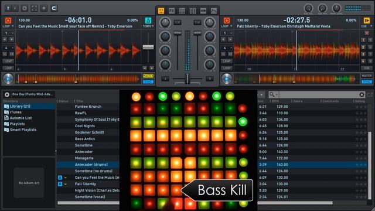Halve the loop length on deck A

[x=5, y=54]
